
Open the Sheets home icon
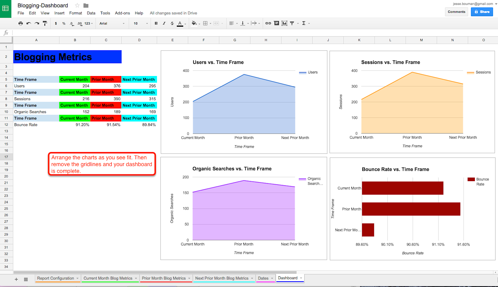pos(6,9)
